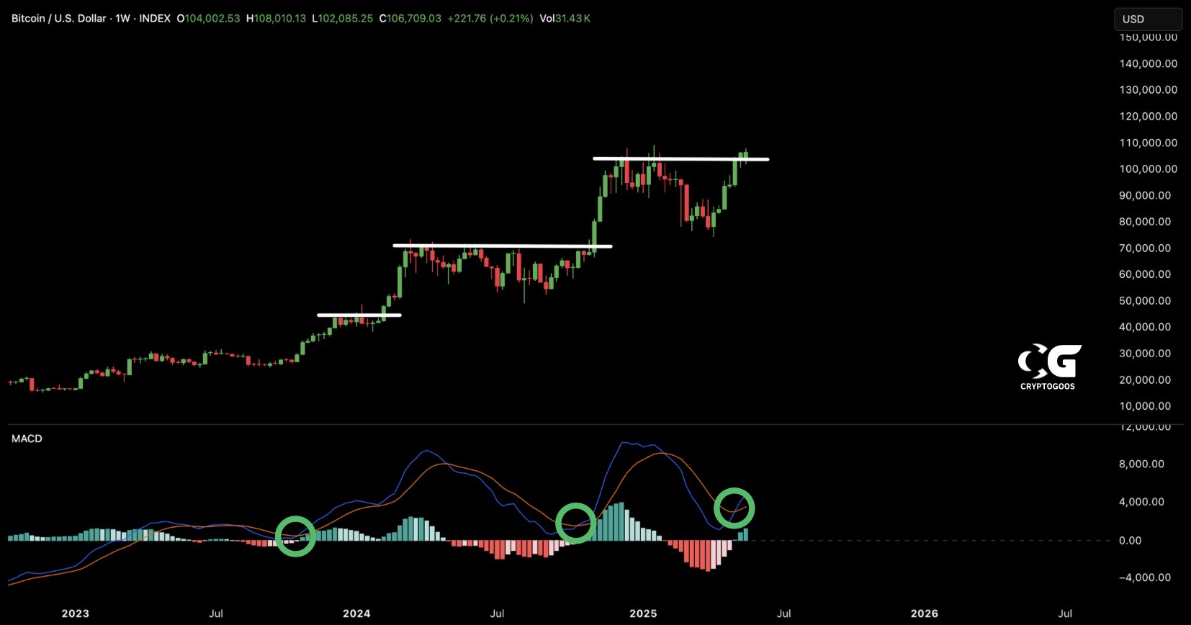This screenshot has width=1191, height=625.
Task: Open the USD currency selector
Action: (1147, 19)
